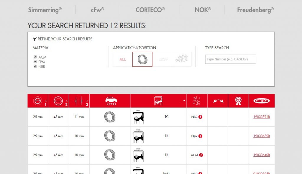Click the 45 mm cell in row 19033640B
Image resolution: width=302 pixels, height=174 pixels.
tap(58, 155)
